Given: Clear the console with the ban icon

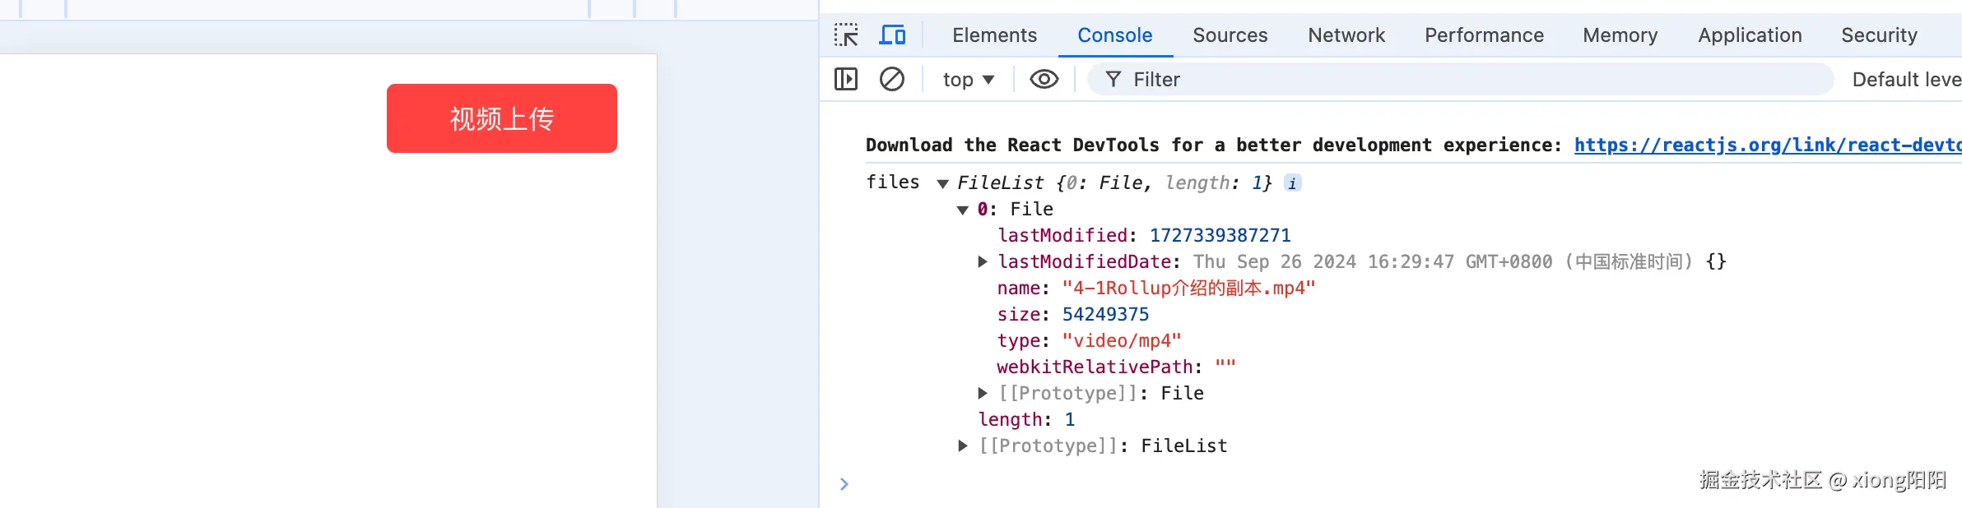Looking at the screenshot, I should [892, 80].
